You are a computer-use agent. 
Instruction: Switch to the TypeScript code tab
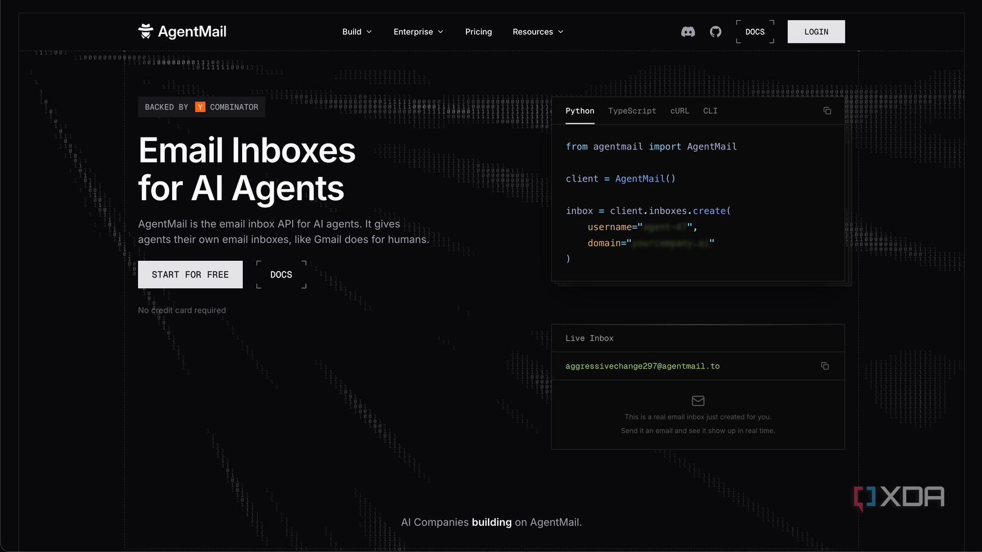[632, 111]
